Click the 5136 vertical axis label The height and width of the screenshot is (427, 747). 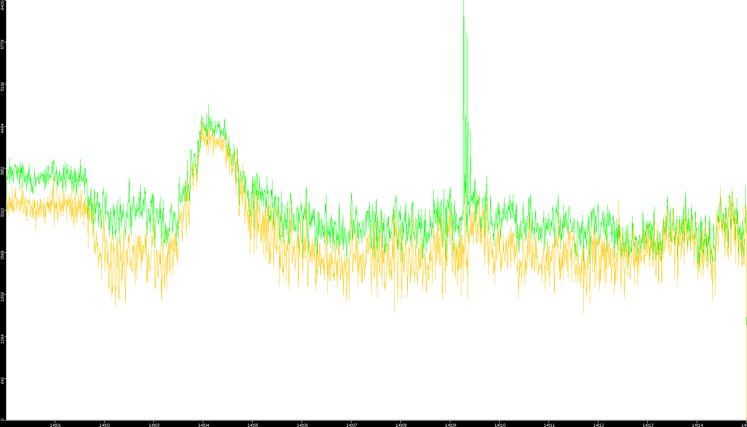pos(2,86)
